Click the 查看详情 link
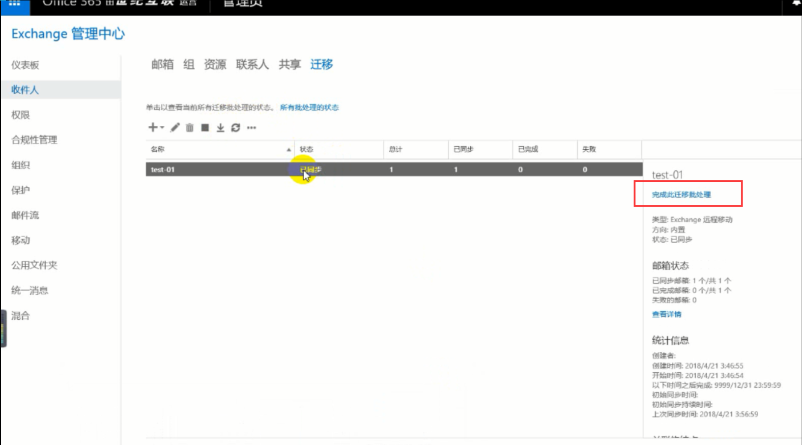The height and width of the screenshot is (445, 802). click(x=666, y=314)
